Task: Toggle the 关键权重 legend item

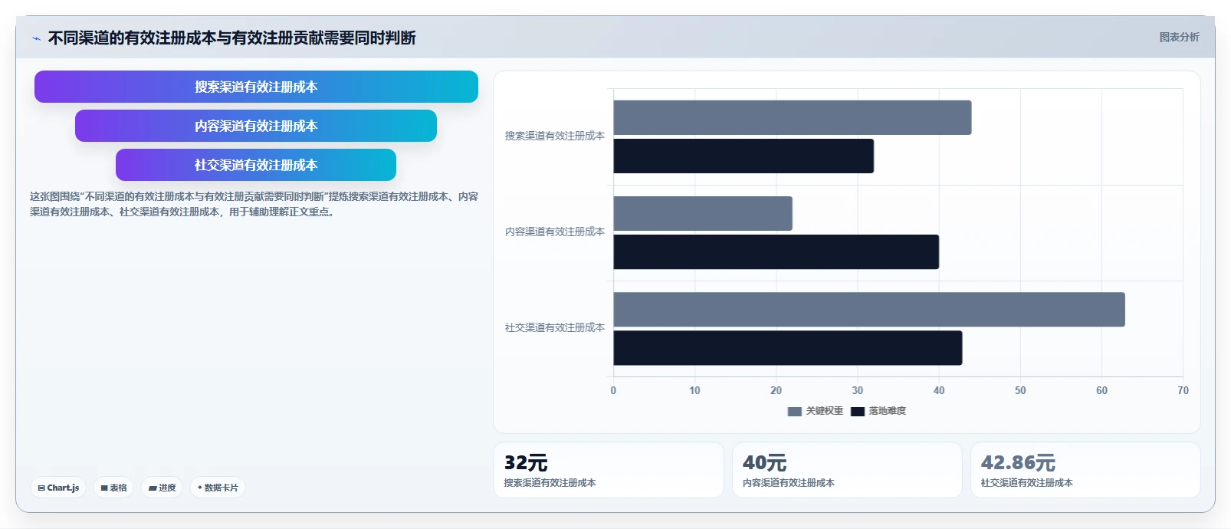Action: pyautogui.click(x=816, y=411)
